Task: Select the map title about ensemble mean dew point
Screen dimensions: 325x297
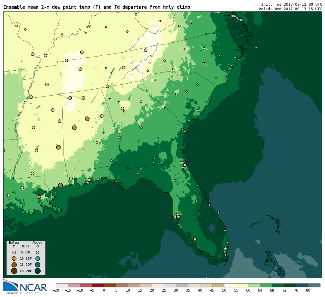Action: [97, 7]
